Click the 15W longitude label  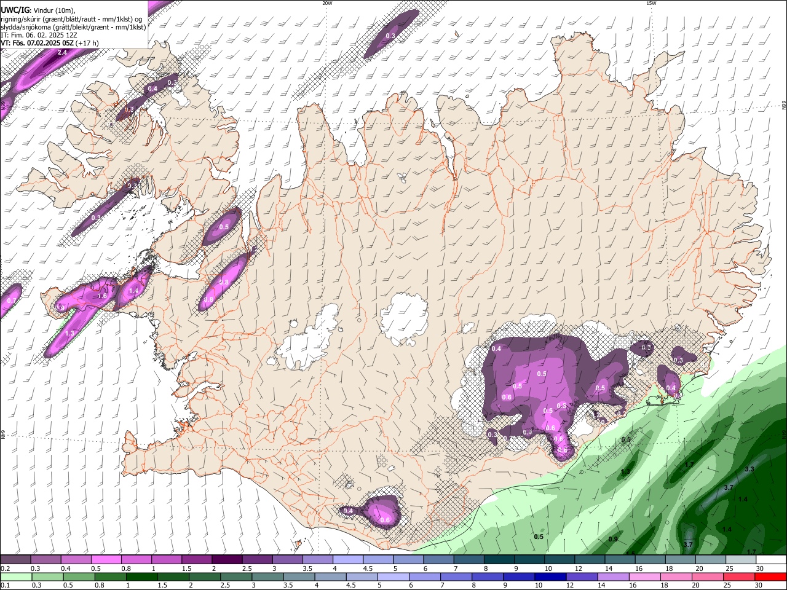point(651,3)
